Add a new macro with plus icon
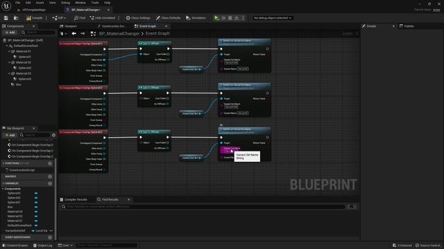Viewport: 444px width, 249px height. [50, 176]
